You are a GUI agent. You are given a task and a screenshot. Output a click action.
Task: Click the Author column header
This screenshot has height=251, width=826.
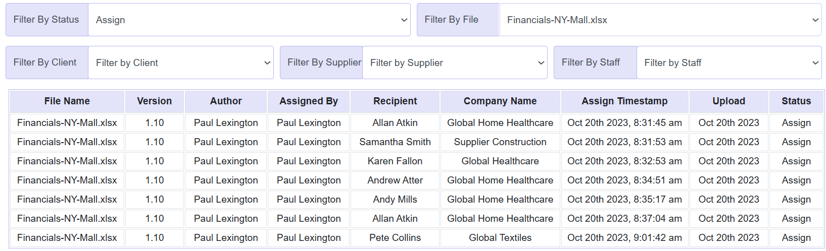tap(226, 101)
